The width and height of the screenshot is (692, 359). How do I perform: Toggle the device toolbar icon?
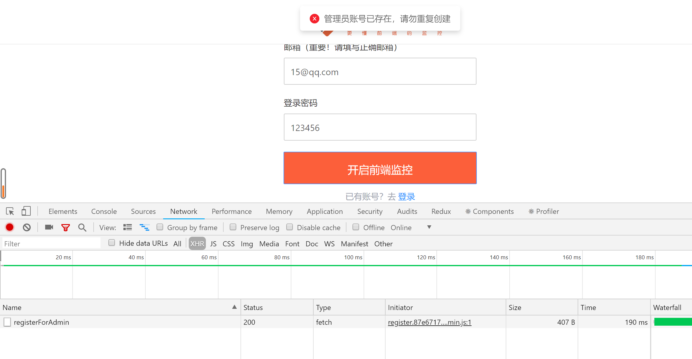click(x=26, y=211)
